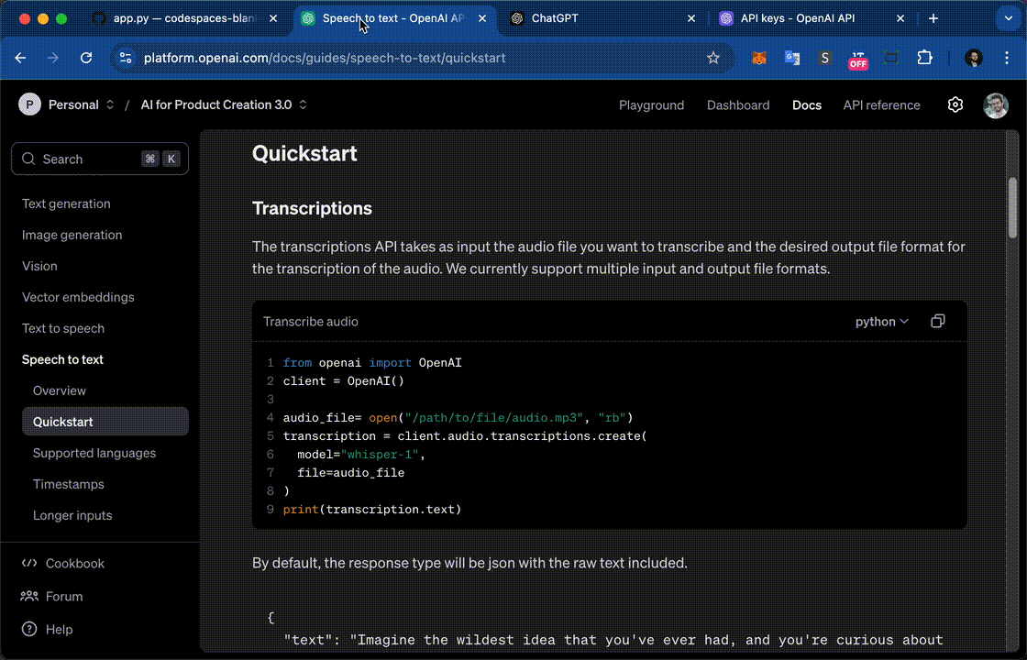Select Docs in the top navigation
Image resolution: width=1027 pixels, height=660 pixels.
pos(806,104)
